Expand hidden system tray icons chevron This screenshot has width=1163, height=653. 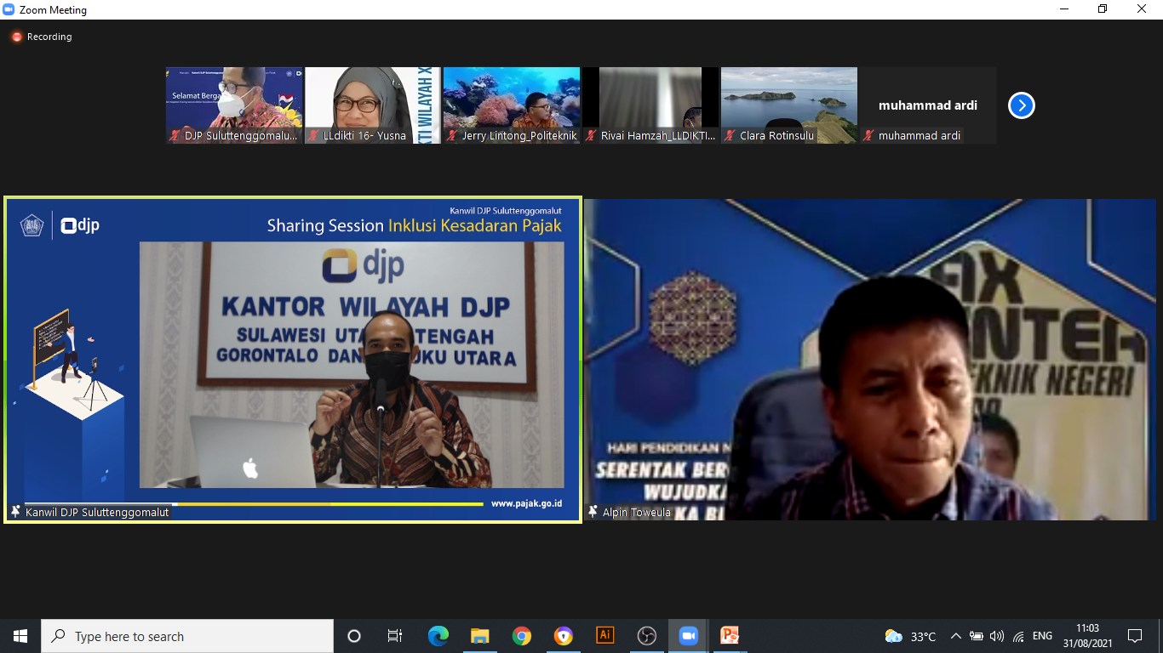click(x=955, y=636)
